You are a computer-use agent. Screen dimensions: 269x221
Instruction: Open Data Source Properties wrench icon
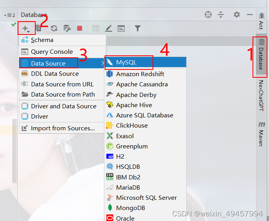(67, 28)
